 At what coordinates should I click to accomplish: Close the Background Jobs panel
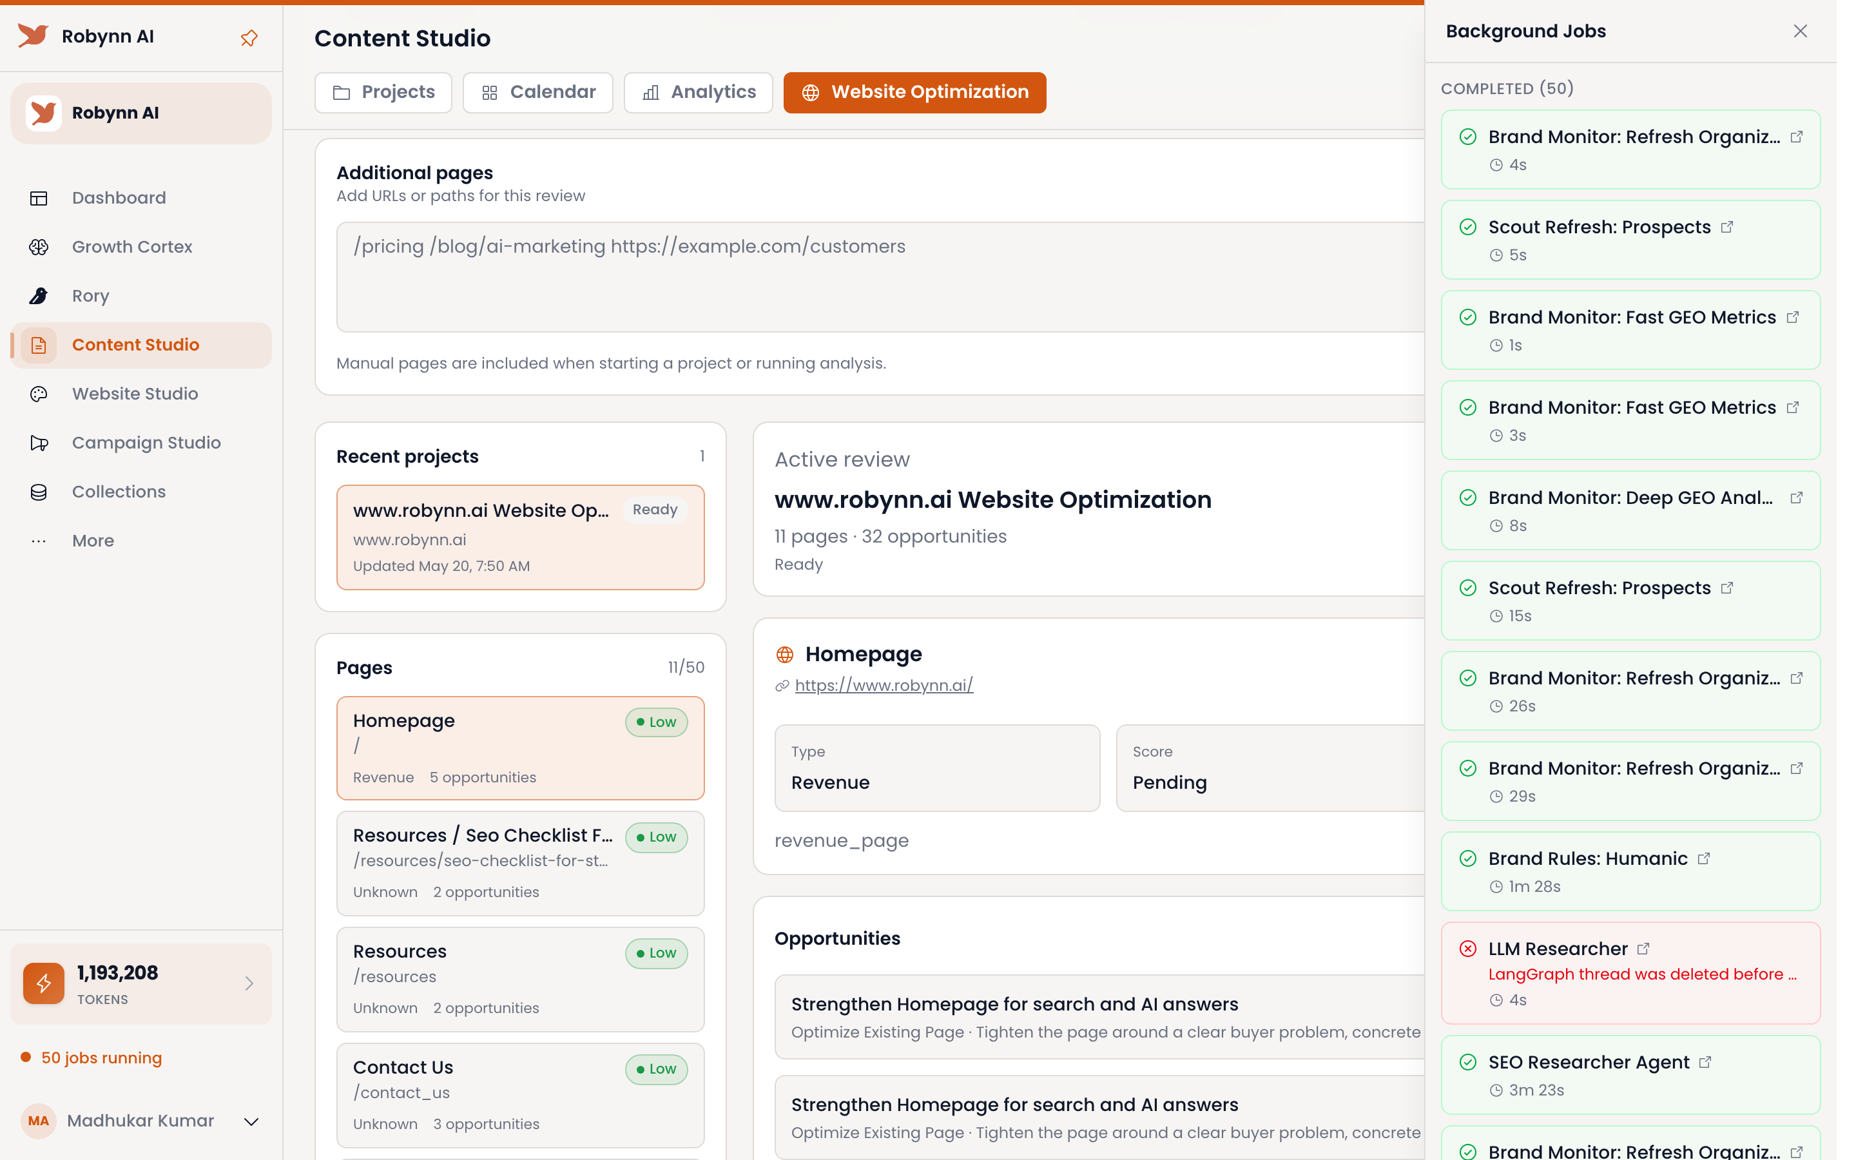(x=1800, y=31)
